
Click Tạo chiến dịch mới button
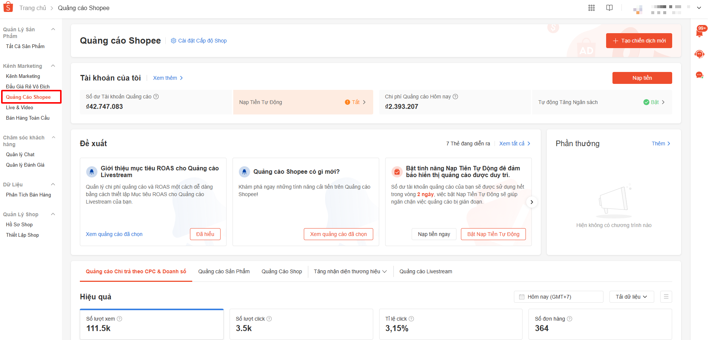[x=639, y=41]
